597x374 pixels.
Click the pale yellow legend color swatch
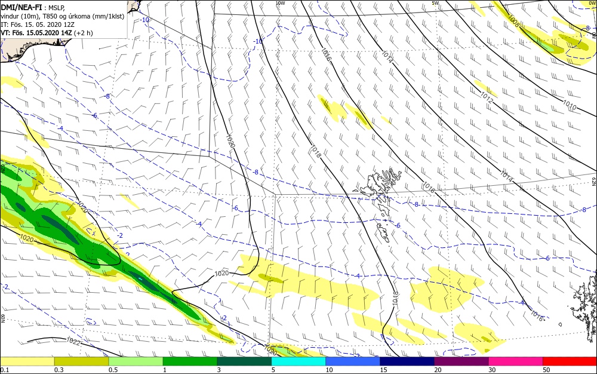pyautogui.click(x=27, y=361)
